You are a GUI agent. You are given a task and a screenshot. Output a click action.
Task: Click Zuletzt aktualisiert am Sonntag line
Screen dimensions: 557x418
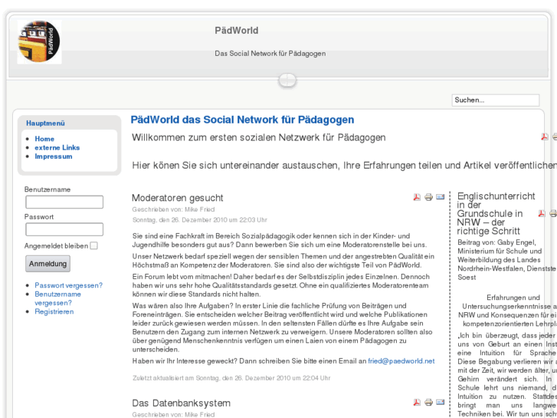(231, 378)
